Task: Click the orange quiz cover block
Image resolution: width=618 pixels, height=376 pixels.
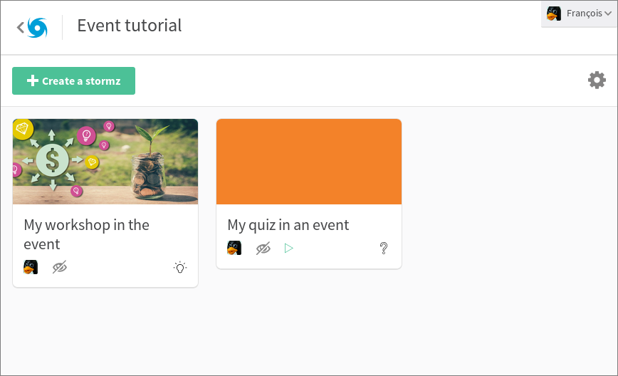Action: [309, 162]
